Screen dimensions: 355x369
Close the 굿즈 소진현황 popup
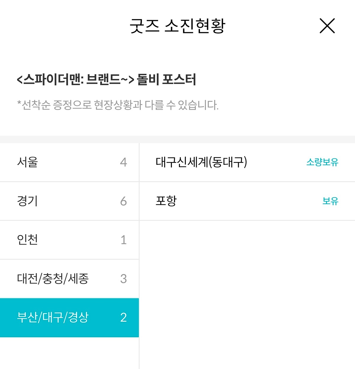[327, 26]
